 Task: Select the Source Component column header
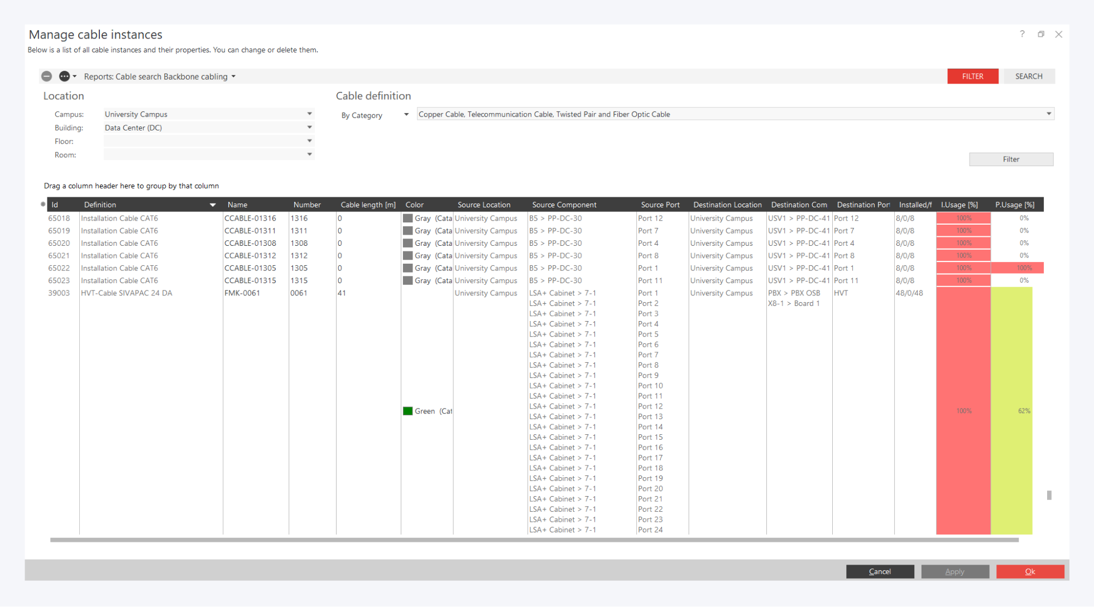pyautogui.click(x=564, y=205)
